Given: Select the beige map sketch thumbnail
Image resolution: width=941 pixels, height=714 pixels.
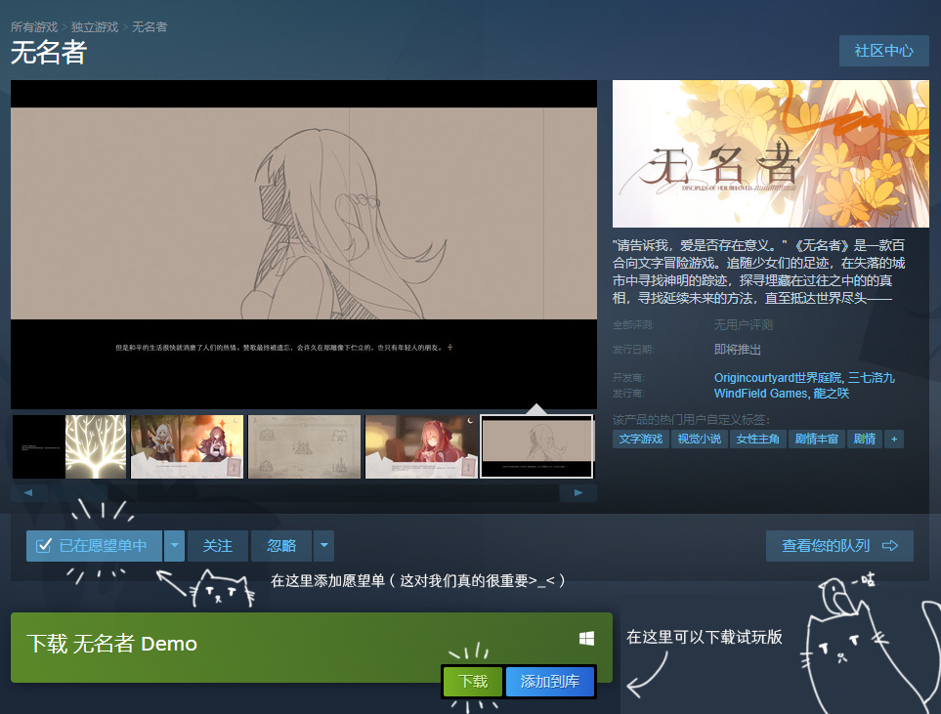Looking at the screenshot, I should (x=304, y=446).
